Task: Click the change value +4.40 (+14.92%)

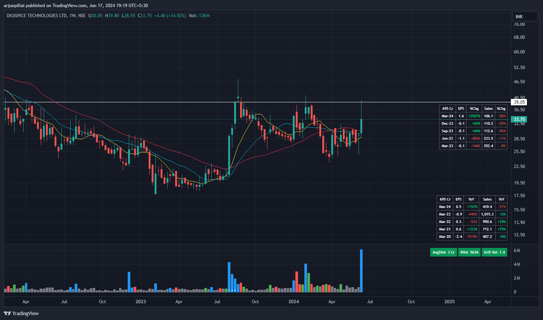Action: pyautogui.click(x=170, y=16)
